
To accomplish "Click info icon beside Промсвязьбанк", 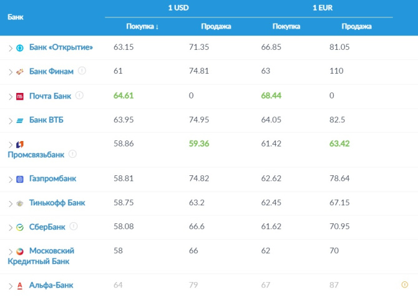I will 72,154.
